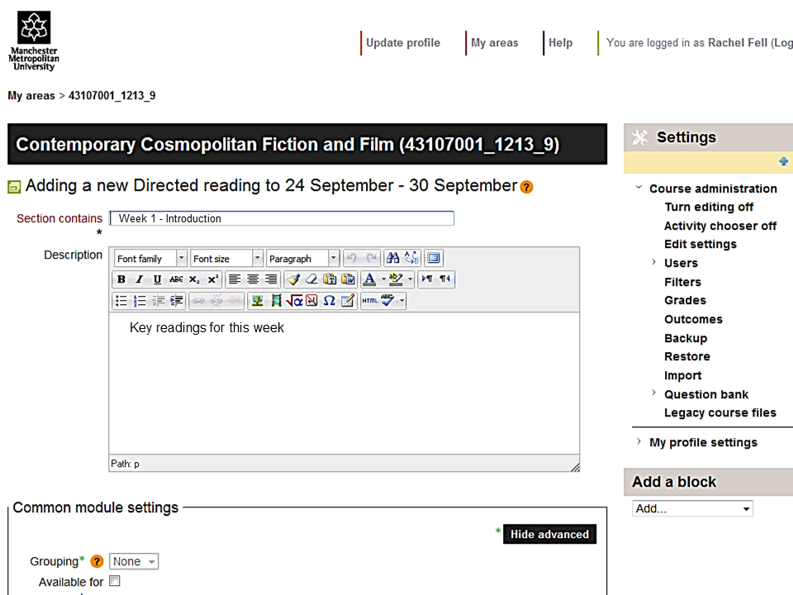Open the Add a block dropdown

[692, 508]
